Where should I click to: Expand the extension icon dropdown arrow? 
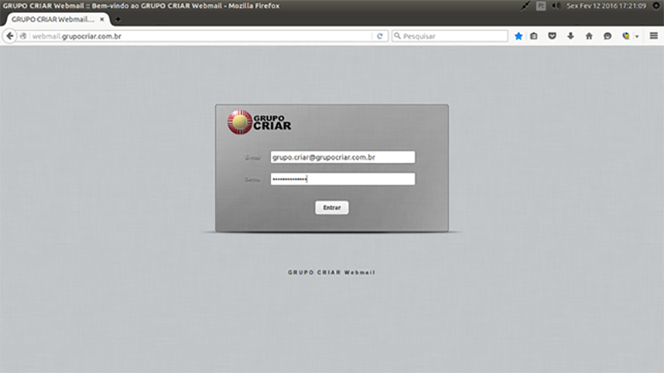637,37
